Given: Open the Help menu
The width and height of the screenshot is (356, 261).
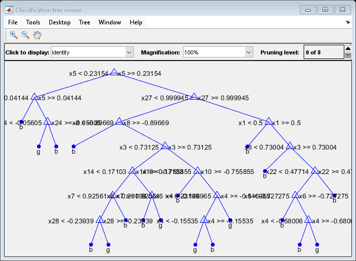Looking at the screenshot, I should (136, 22).
